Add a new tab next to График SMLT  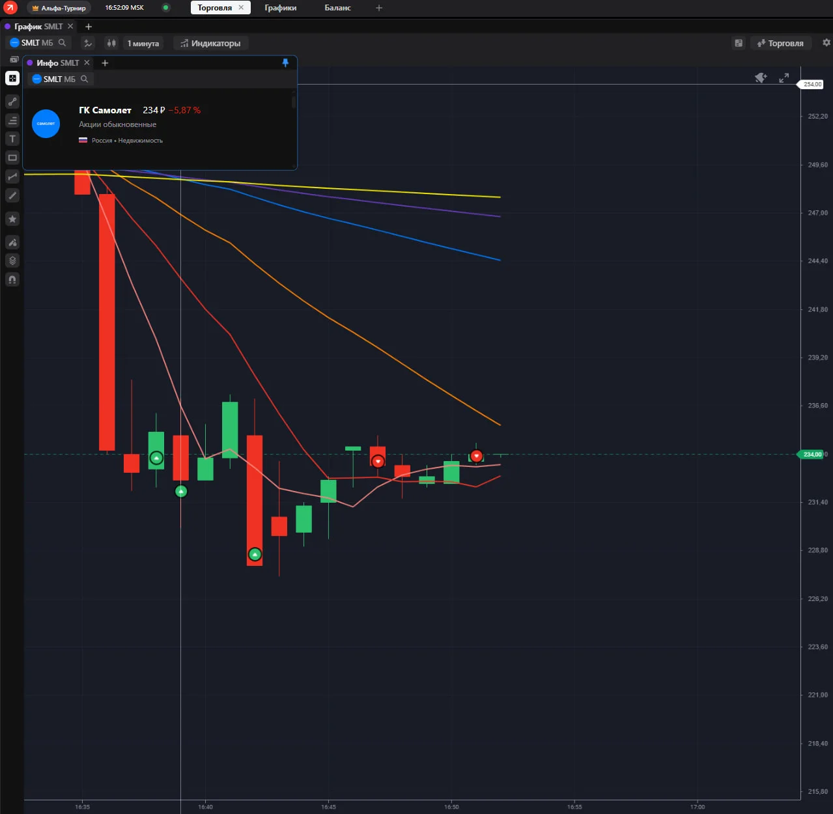click(x=89, y=27)
